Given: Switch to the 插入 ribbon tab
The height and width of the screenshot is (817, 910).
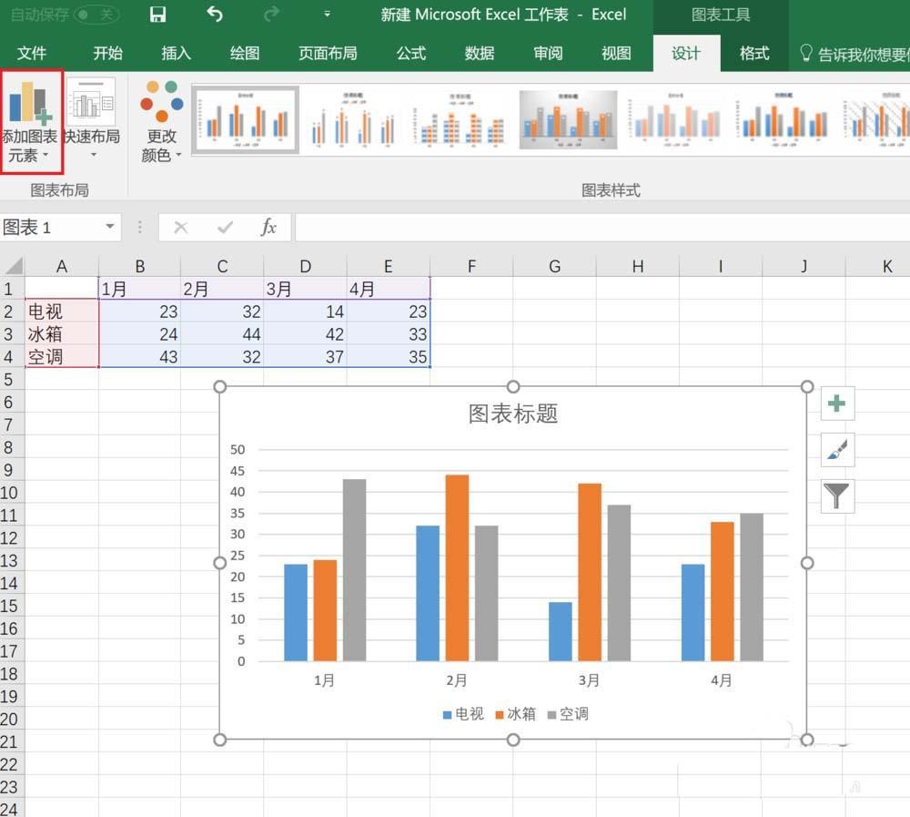Looking at the screenshot, I should pyautogui.click(x=175, y=53).
